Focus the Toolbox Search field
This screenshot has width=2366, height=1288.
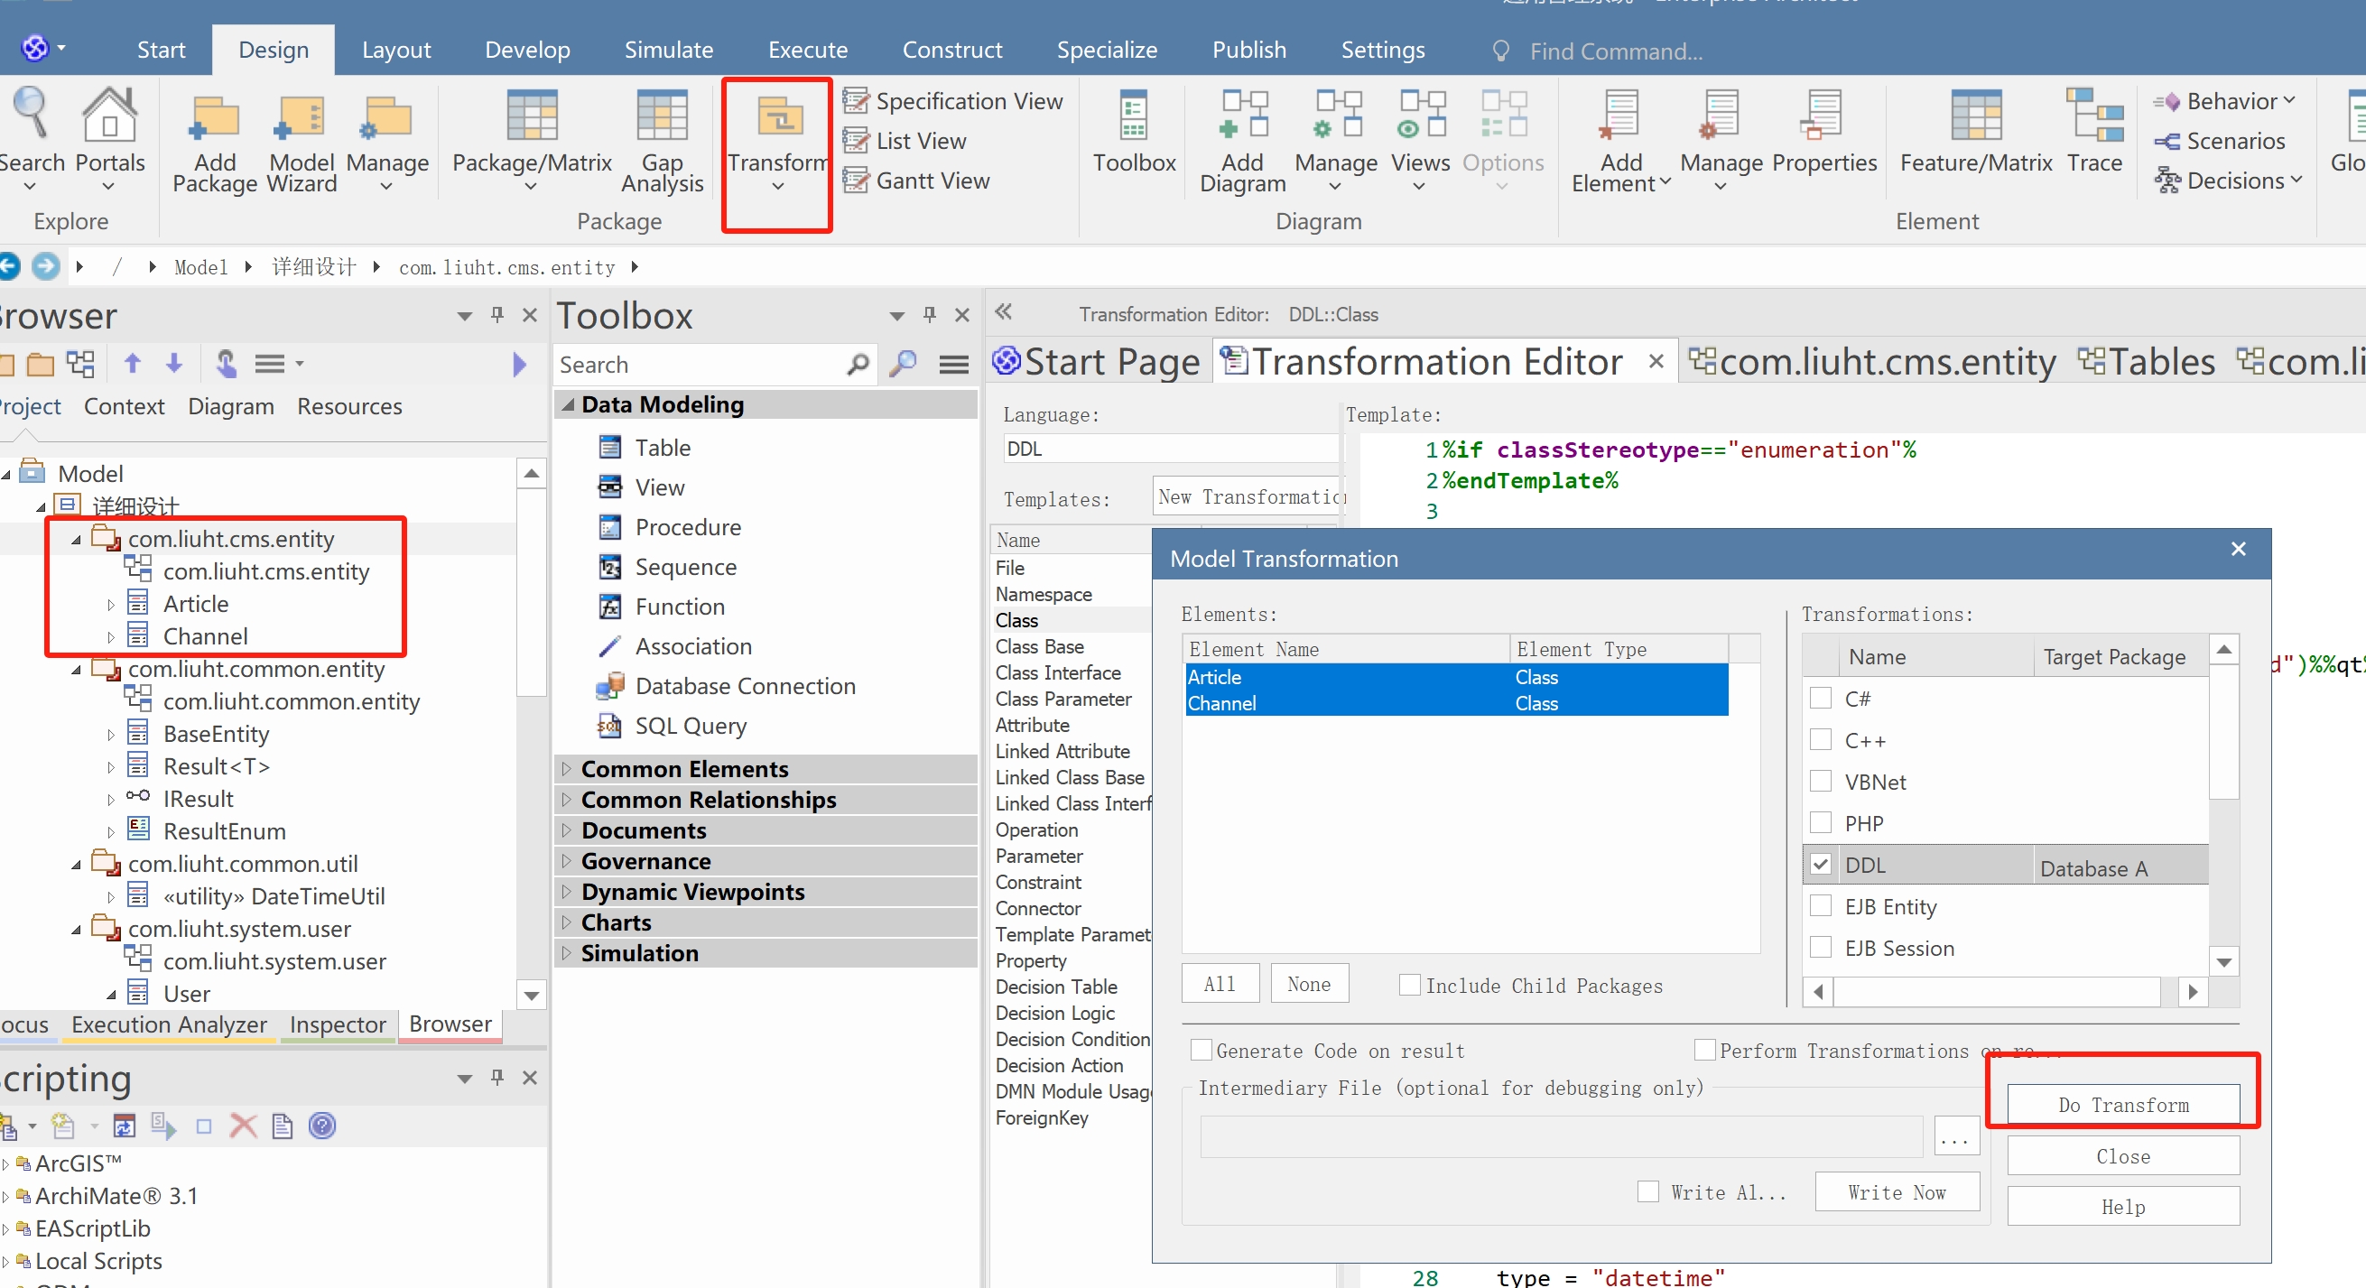coord(714,365)
